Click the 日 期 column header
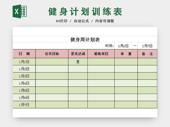Image resolution: width=170 pixels, height=127 pixels. click(x=24, y=54)
